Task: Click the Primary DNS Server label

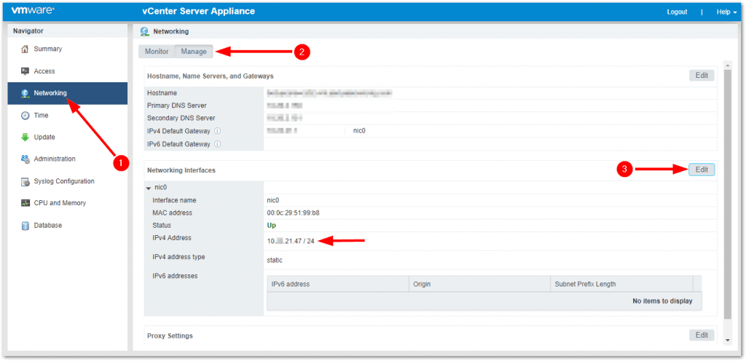Action: (x=176, y=106)
